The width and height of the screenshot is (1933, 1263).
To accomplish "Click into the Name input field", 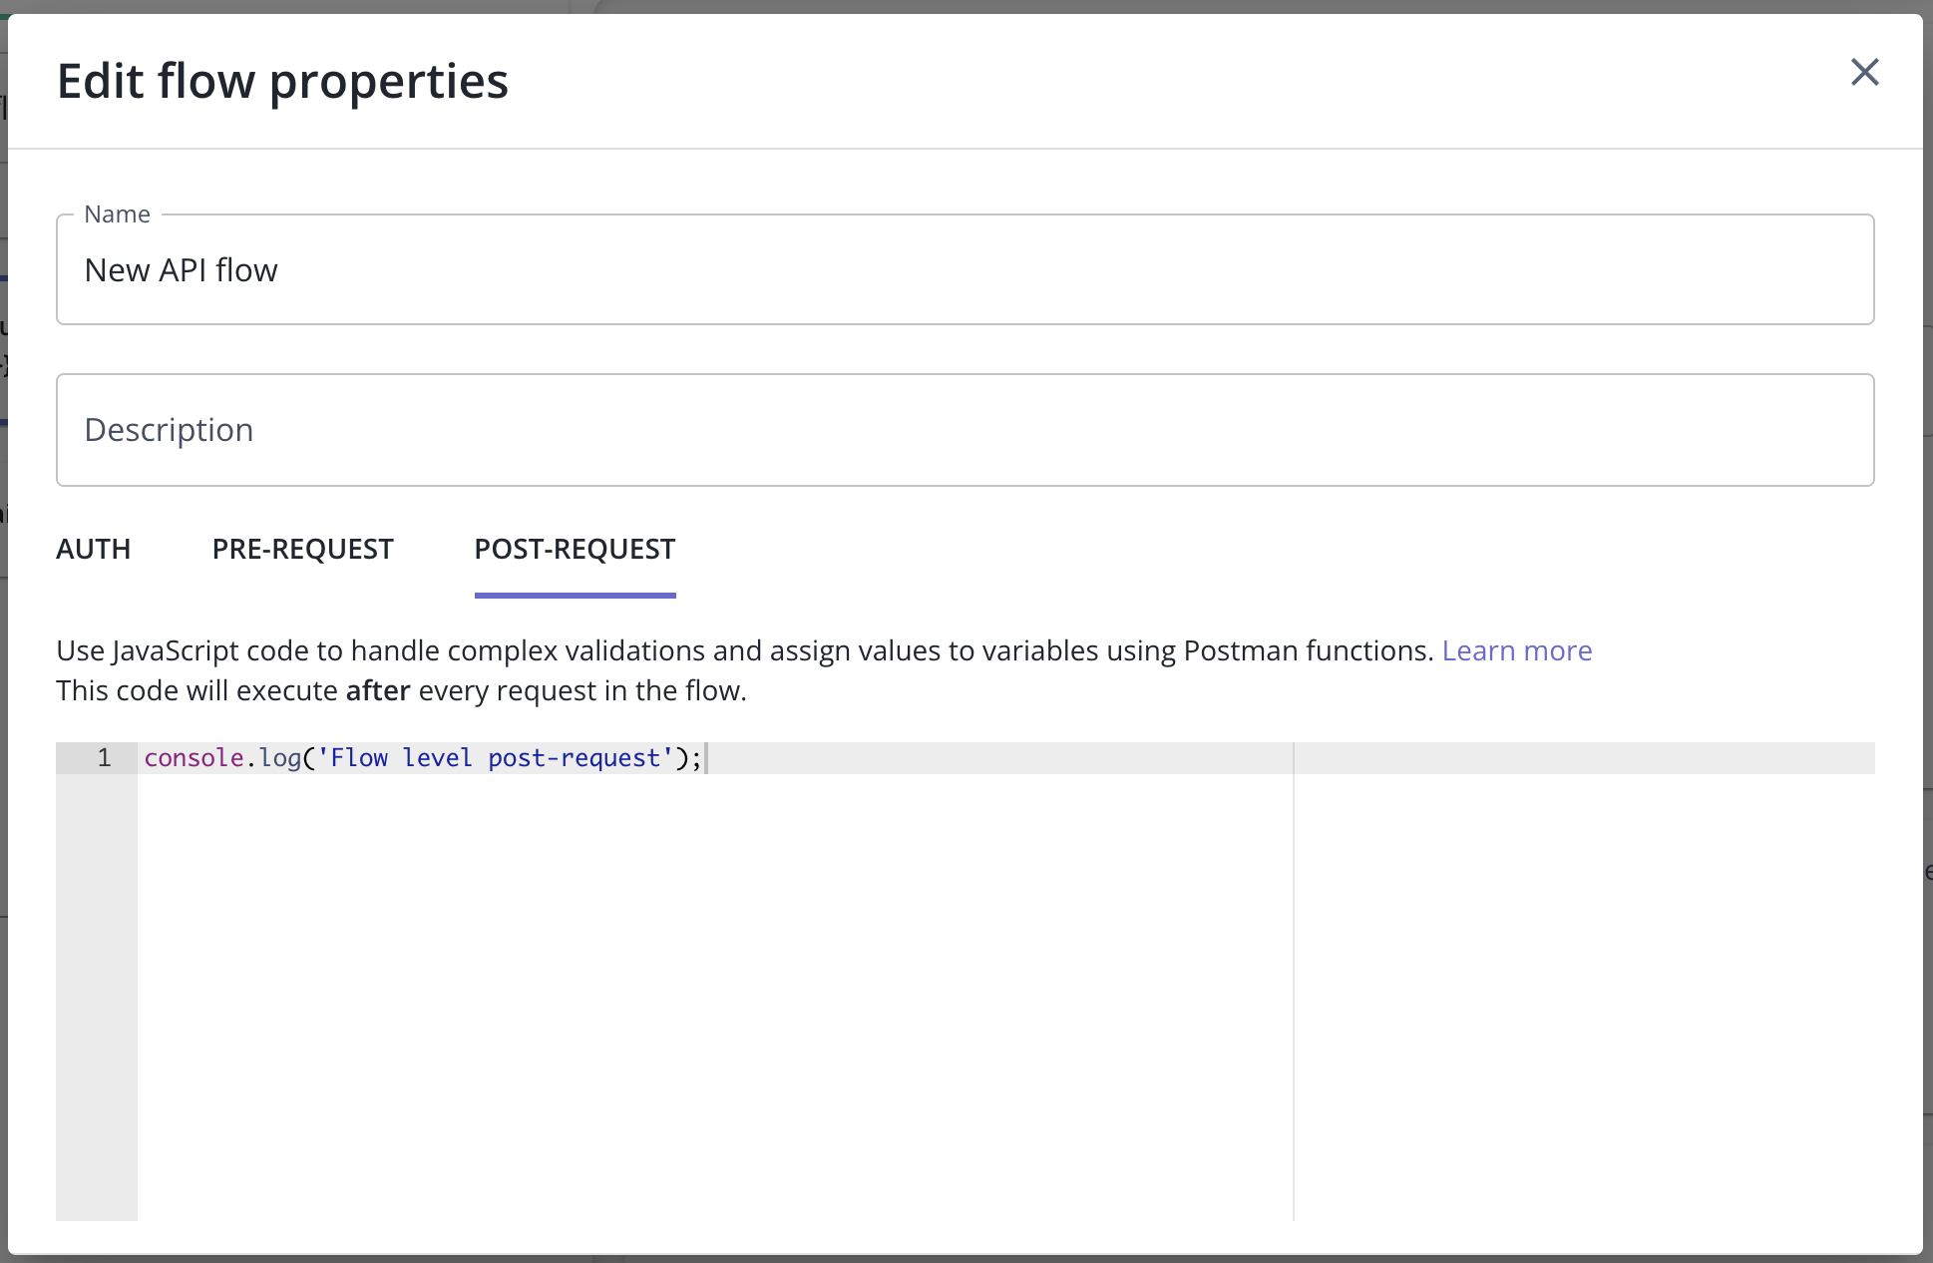I will (x=964, y=270).
